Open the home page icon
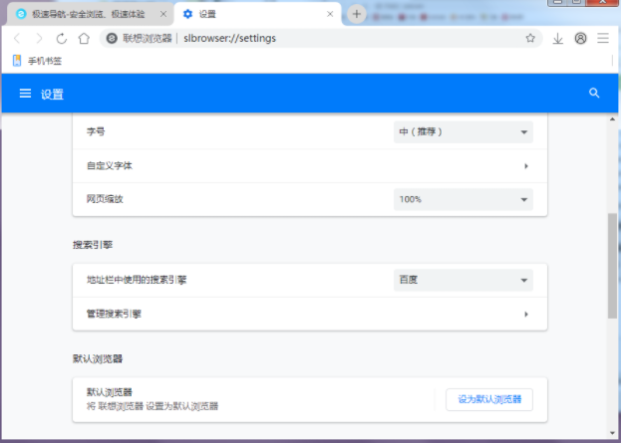621x443 pixels. point(84,39)
